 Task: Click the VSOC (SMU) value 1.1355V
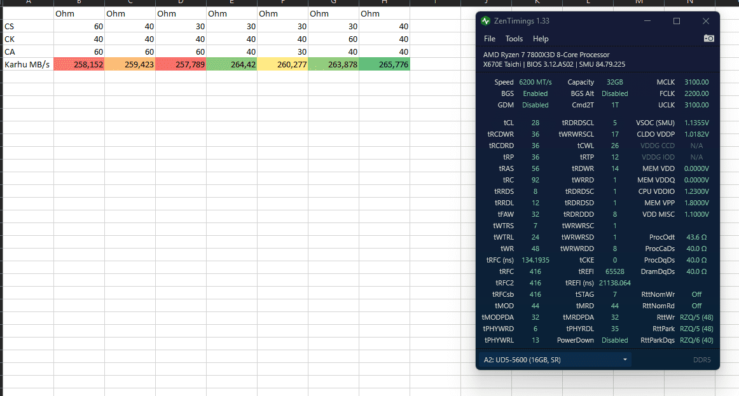pyautogui.click(x=696, y=123)
